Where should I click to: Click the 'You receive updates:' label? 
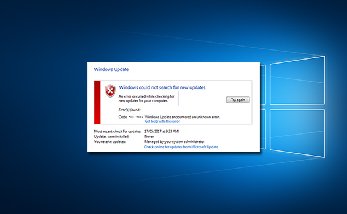point(110,141)
